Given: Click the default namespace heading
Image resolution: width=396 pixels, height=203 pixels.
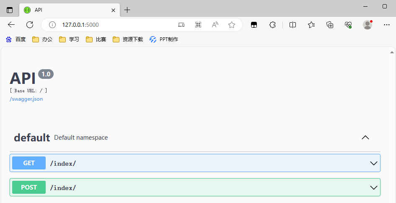Looking at the screenshot, I should (x=32, y=138).
